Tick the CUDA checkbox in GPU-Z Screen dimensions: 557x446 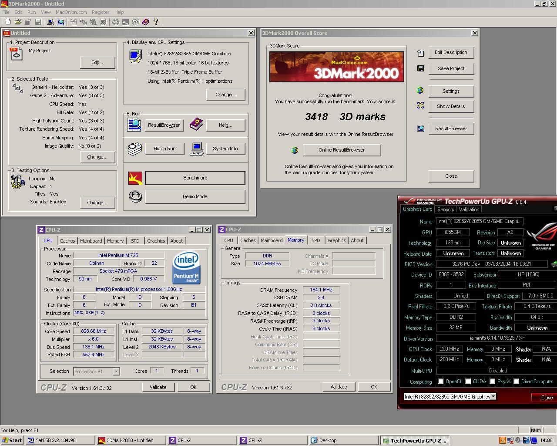468,382
